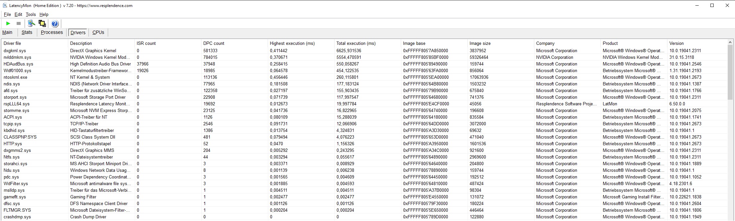
Task: Sort by Highest execution (ms) column header
Action: pos(301,43)
